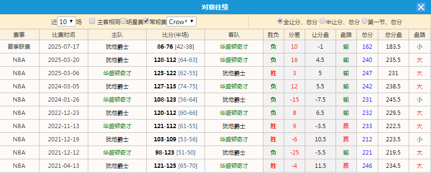431x173 pixels.
Task: Click the 245.5 total line
Action: (394, 100)
